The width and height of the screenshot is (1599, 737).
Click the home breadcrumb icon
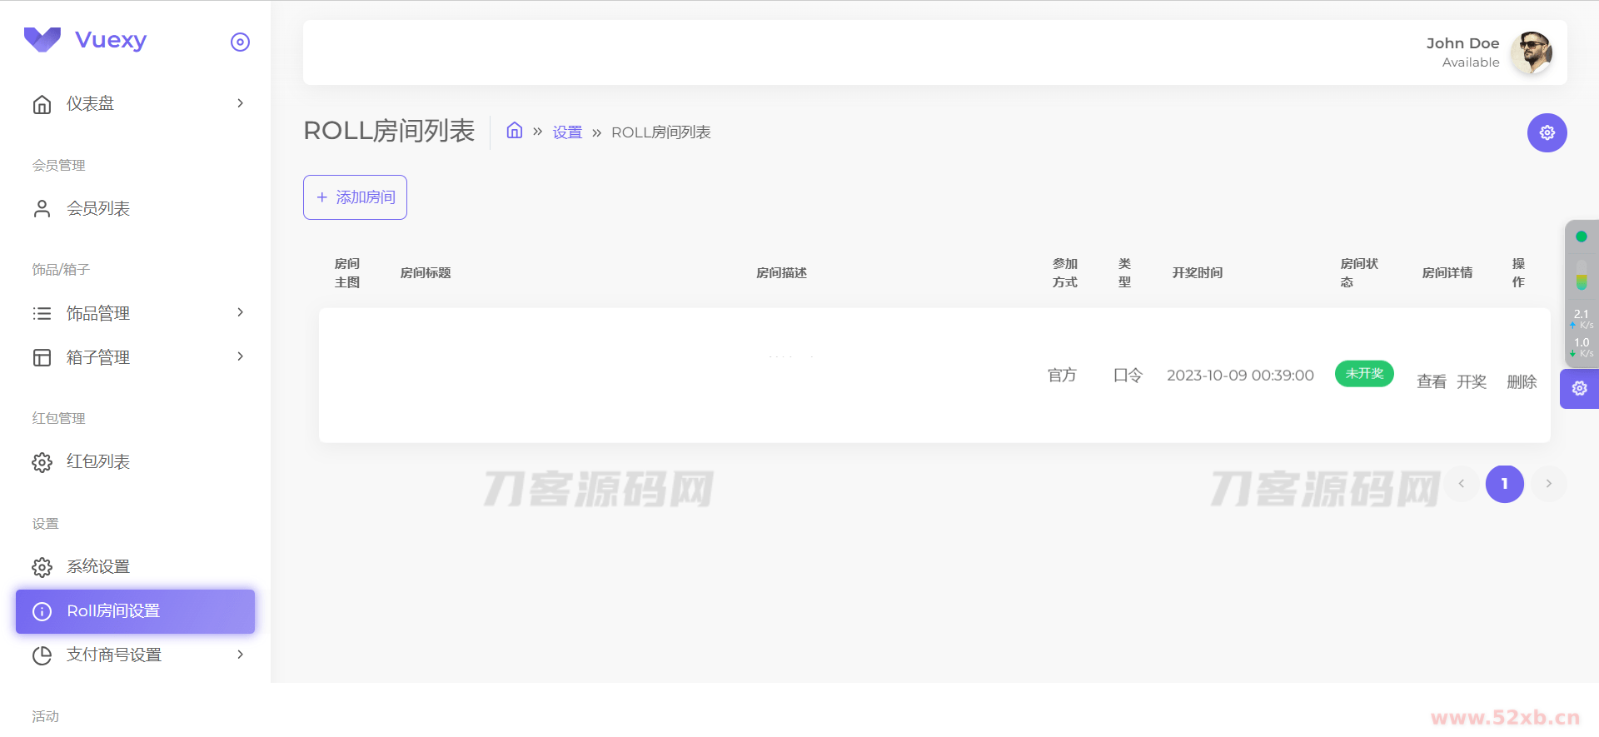pos(515,131)
